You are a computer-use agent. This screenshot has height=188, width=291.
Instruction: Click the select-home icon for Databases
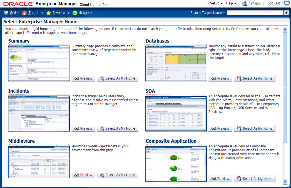tap(239, 78)
